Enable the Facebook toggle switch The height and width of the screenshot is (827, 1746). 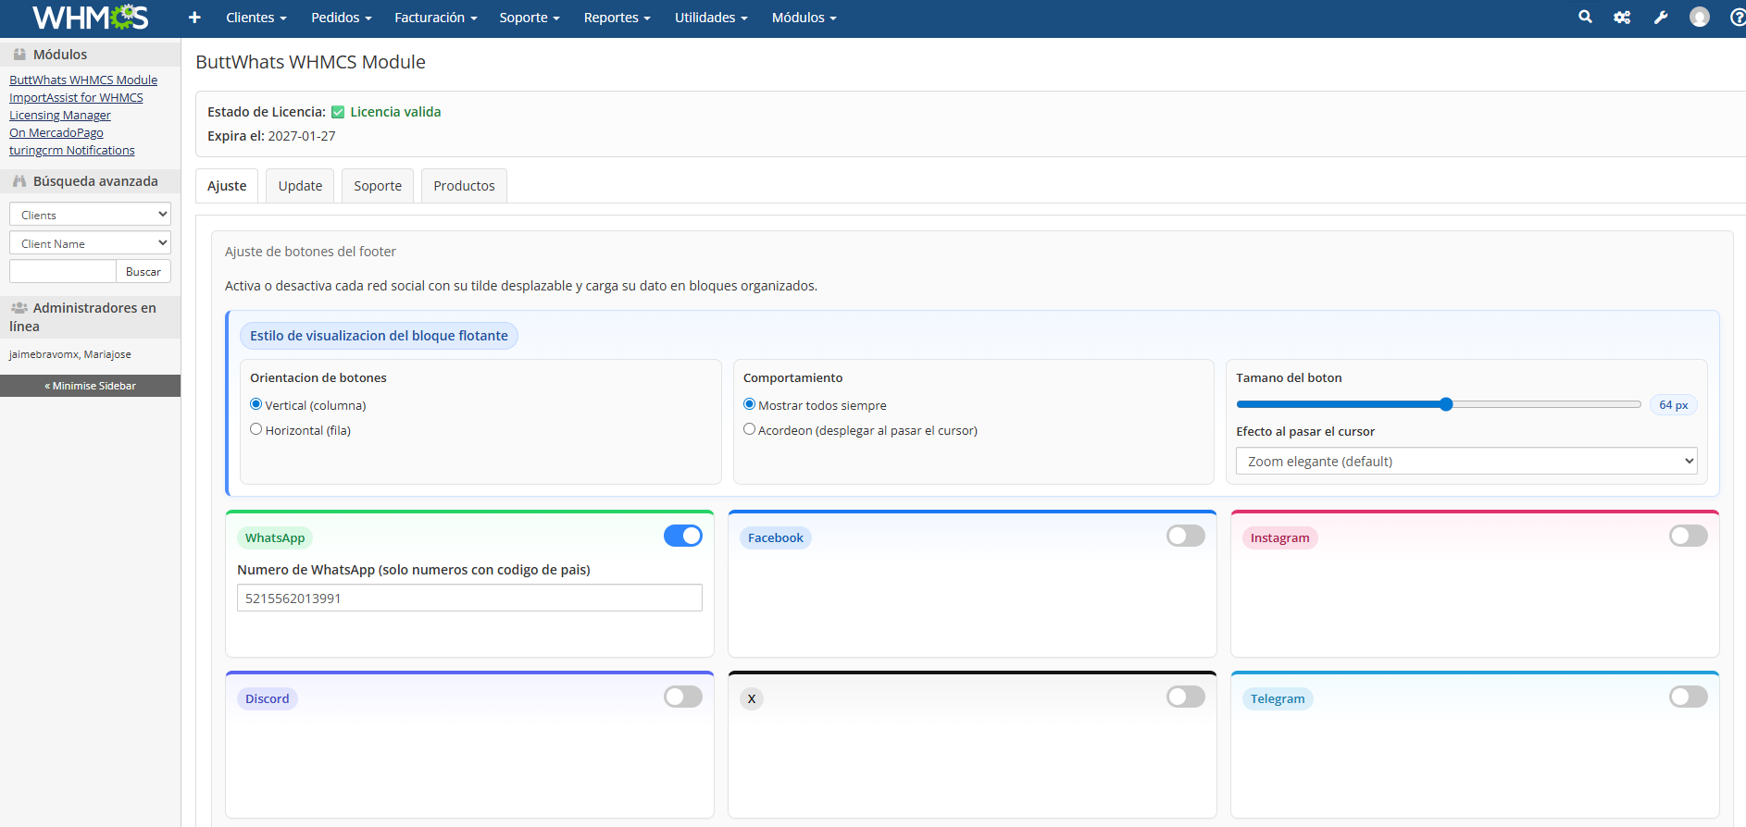(x=1185, y=537)
